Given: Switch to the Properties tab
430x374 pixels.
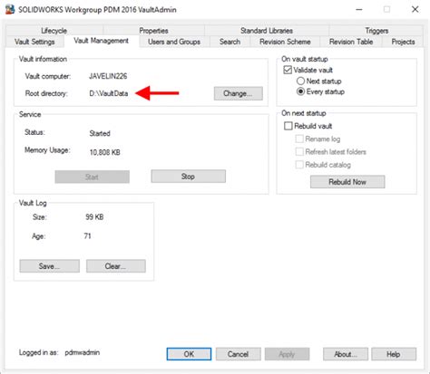Looking at the screenshot, I should click(x=153, y=31).
